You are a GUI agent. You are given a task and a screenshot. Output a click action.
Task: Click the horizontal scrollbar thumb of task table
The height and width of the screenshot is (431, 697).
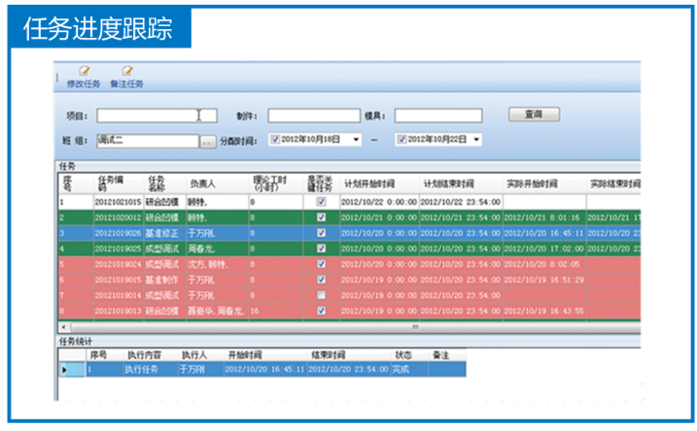coord(356,327)
